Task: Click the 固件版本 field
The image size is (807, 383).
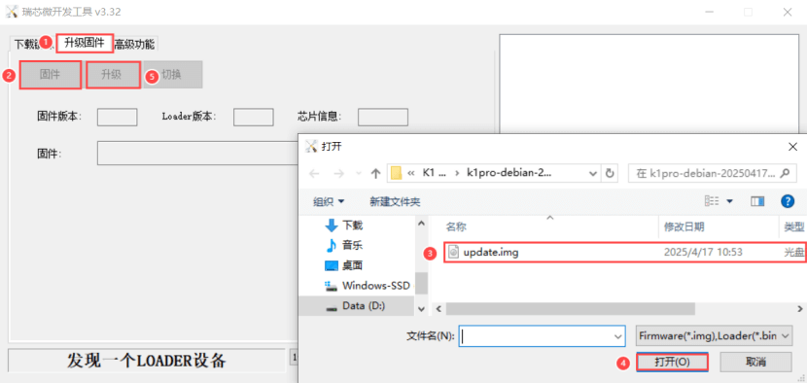Action: pos(118,117)
